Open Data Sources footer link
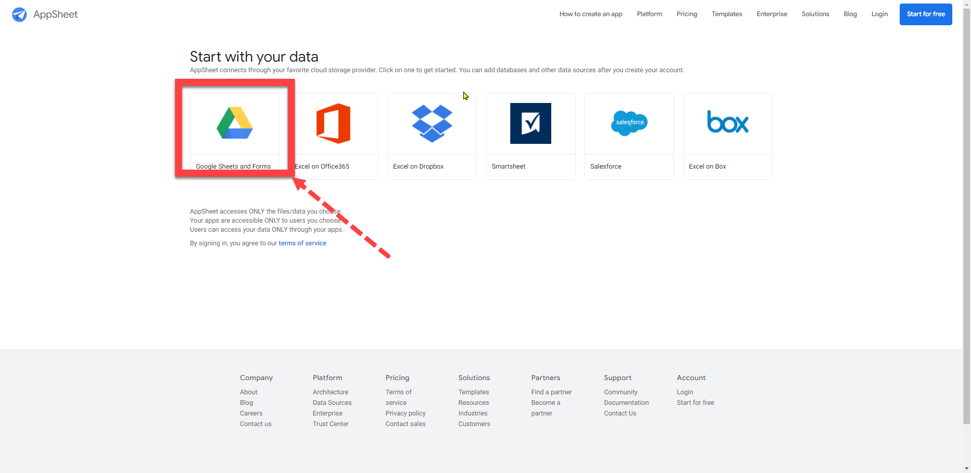 [332, 403]
